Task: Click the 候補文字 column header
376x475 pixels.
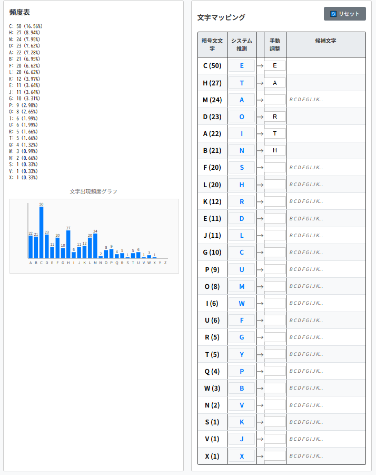Action: [325, 41]
